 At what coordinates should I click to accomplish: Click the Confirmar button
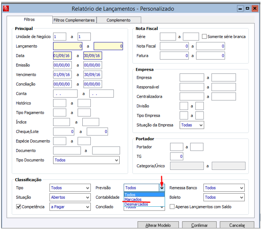(199, 225)
